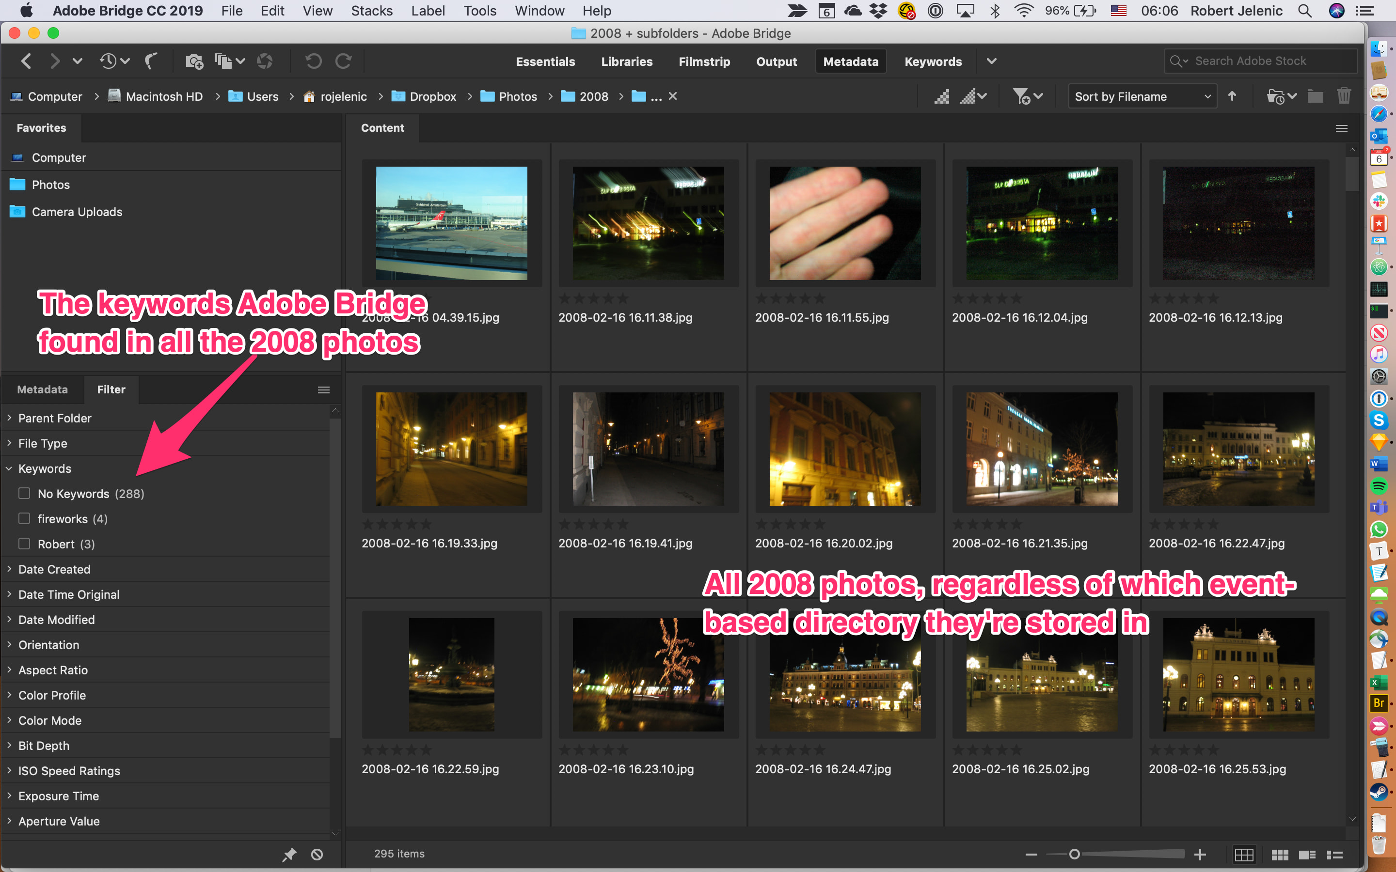
Task: Clear all filters icon
Action: point(317,854)
